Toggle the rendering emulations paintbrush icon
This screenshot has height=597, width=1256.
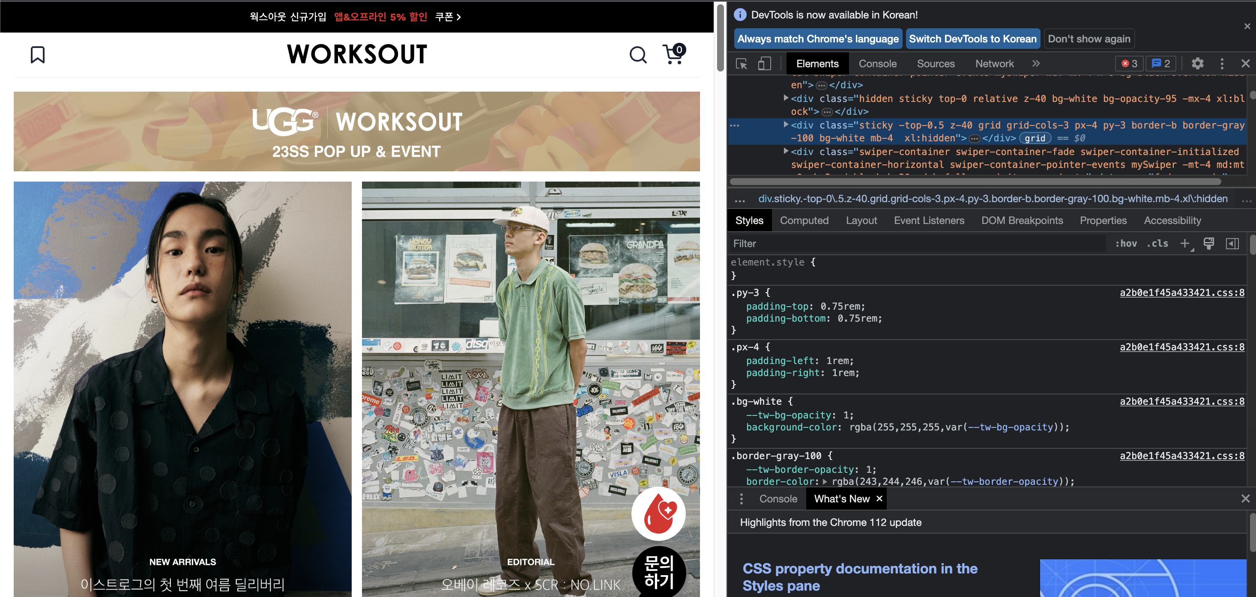(x=1209, y=244)
